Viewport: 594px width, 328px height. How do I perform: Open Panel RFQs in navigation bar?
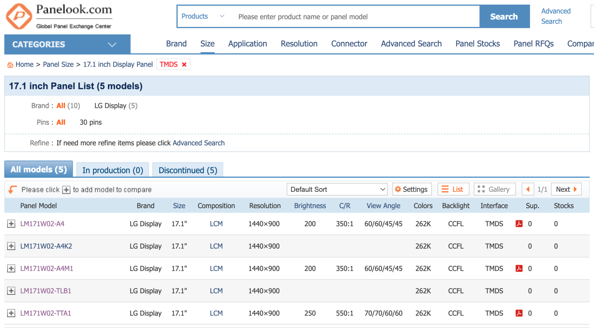tap(533, 44)
